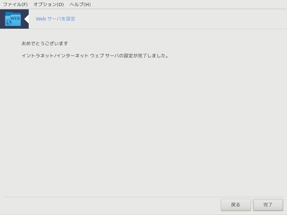Click the Web サーバを設定 heading text

[56, 19]
